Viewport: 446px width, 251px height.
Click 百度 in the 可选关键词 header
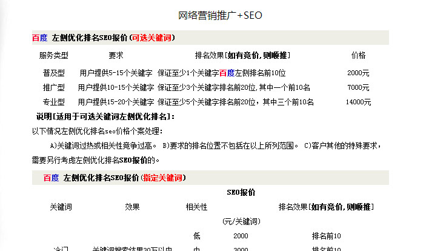click(x=39, y=38)
